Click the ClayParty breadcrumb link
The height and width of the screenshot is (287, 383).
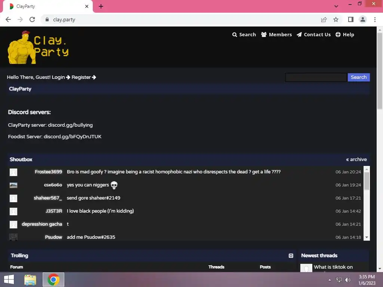pos(20,89)
